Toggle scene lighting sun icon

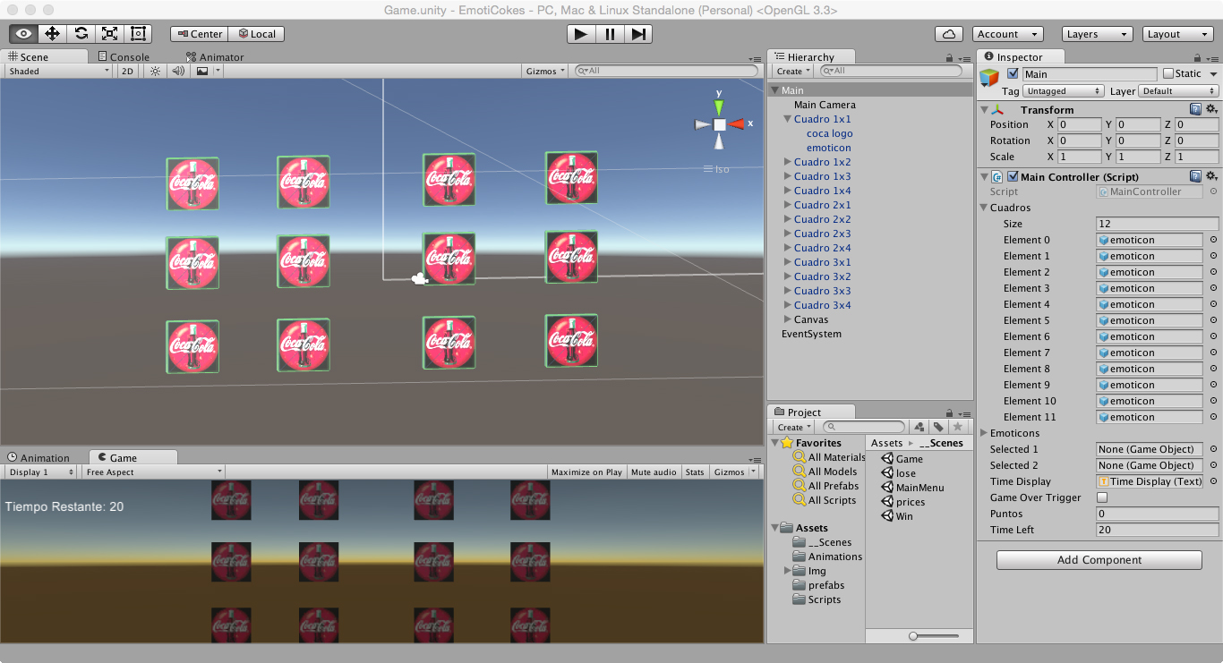pyautogui.click(x=155, y=71)
